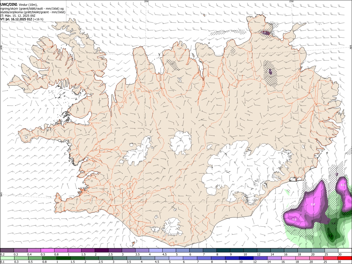Click the 15W longitude label

point(291,1)
